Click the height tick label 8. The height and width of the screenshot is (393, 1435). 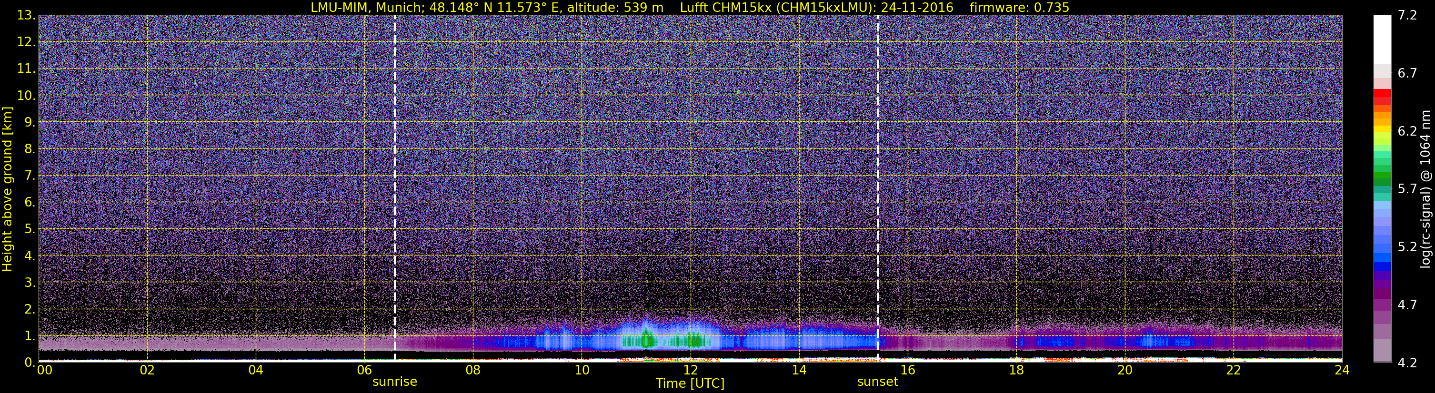coord(30,148)
